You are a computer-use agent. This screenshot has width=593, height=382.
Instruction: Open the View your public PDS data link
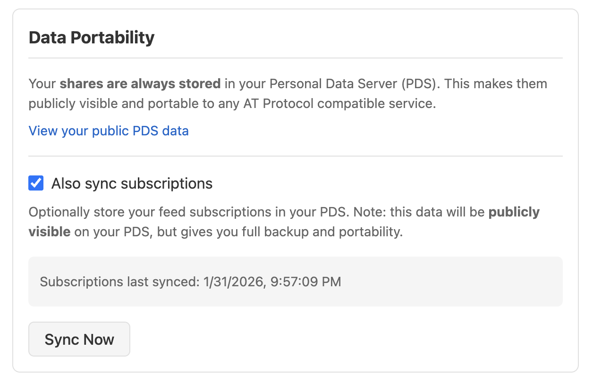coord(109,131)
